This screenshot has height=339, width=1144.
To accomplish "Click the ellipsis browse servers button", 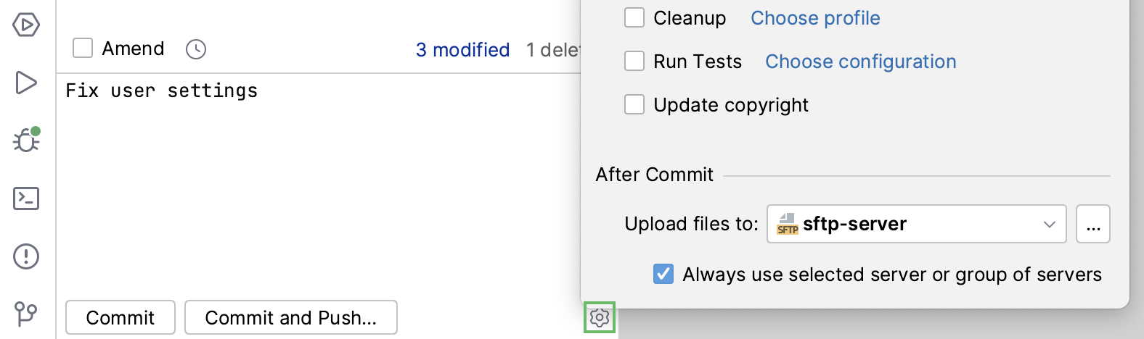I will pos(1093,224).
